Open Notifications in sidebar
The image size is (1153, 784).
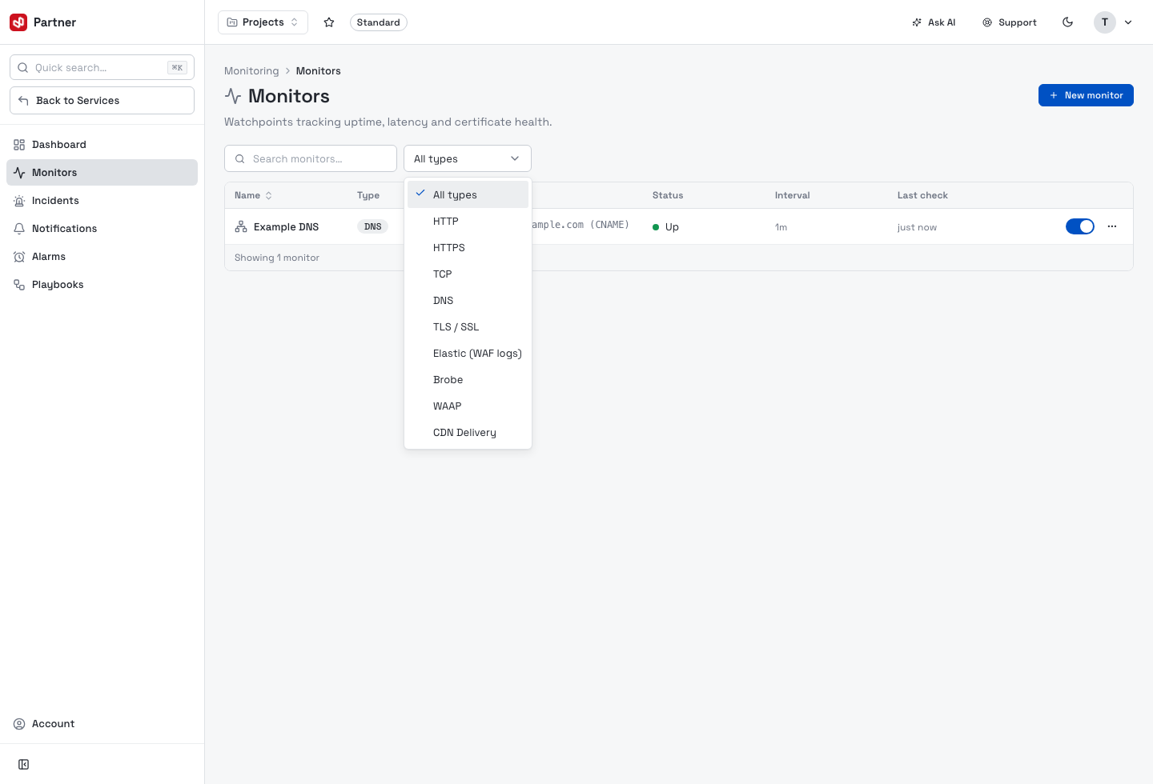coord(102,229)
